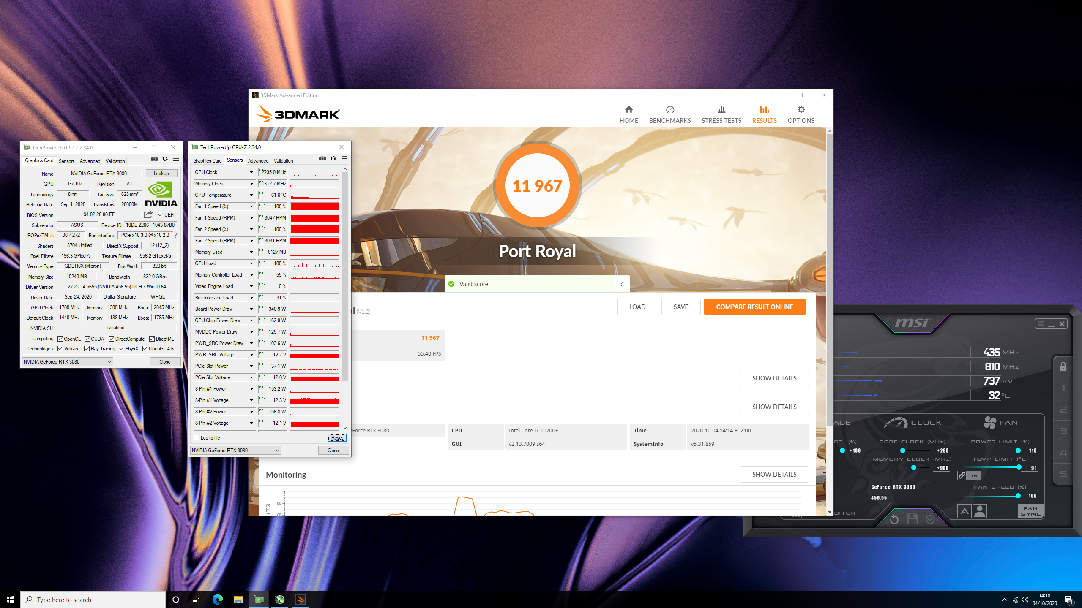Open the Board Power Draw dropdown arrow
1082x608 pixels.
tap(251, 309)
